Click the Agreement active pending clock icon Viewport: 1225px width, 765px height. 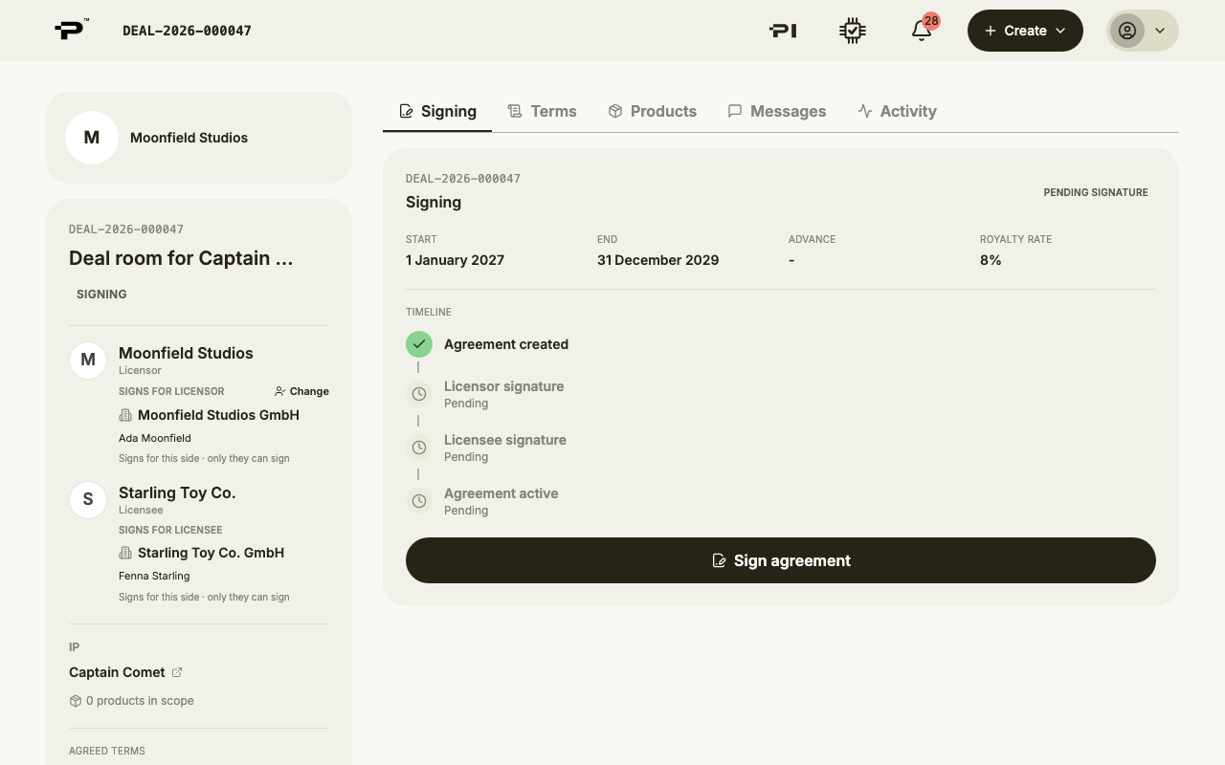coord(419,501)
